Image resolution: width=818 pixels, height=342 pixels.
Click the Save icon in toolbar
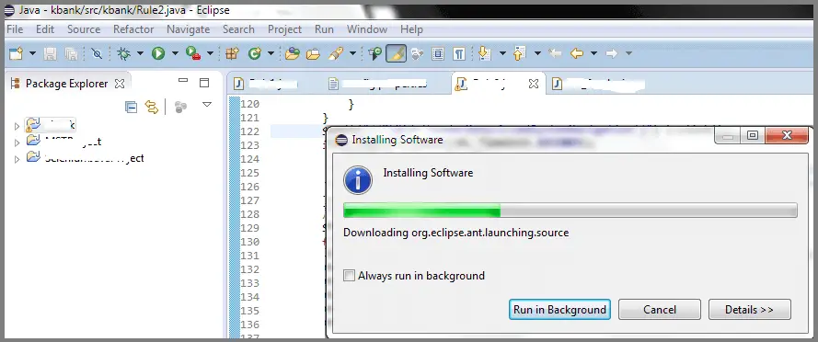pyautogui.click(x=50, y=53)
